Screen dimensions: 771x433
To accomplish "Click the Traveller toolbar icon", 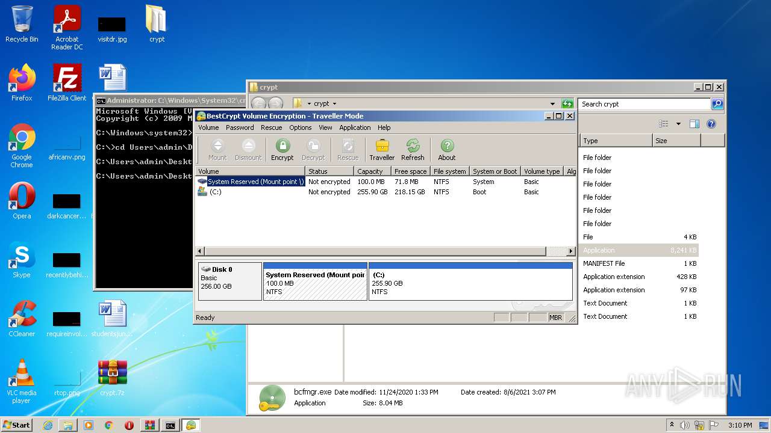I will coord(382,150).
